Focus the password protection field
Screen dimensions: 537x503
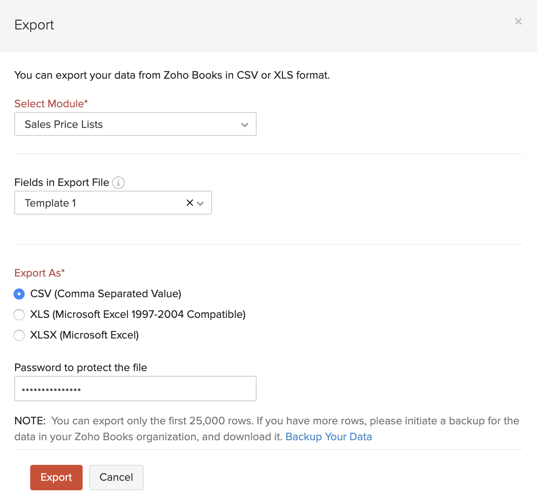135,388
